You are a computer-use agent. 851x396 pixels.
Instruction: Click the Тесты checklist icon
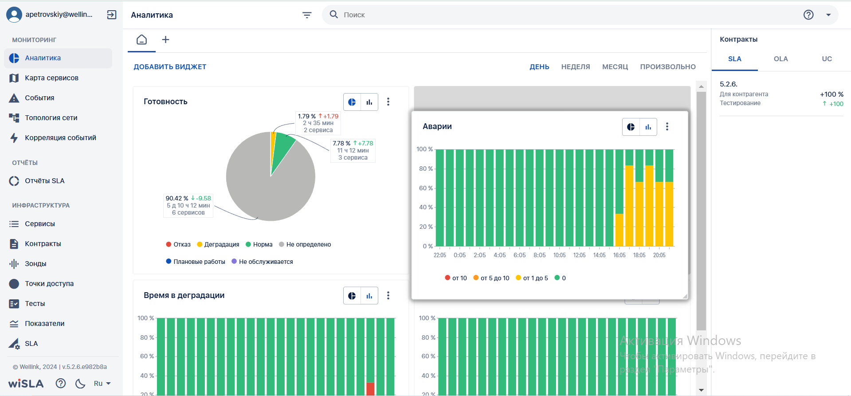[14, 304]
